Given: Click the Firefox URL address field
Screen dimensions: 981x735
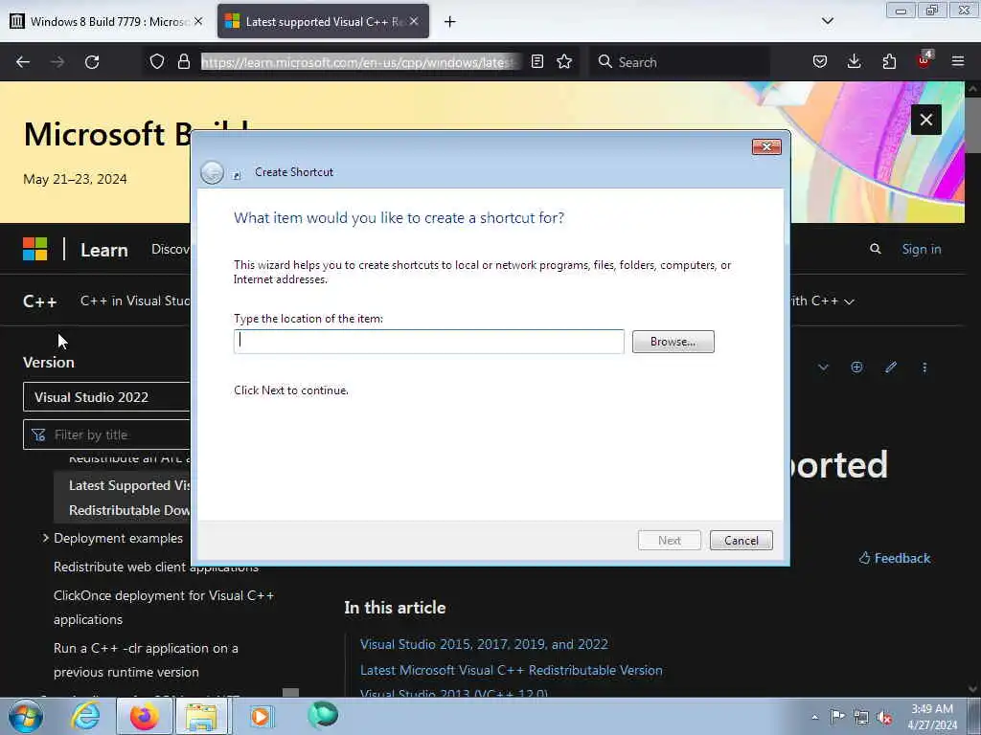Looking at the screenshot, I should (x=360, y=62).
